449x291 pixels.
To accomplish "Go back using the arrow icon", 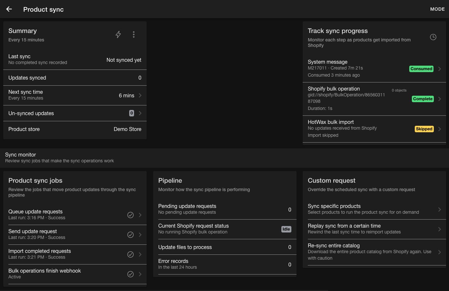I will click(9, 9).
